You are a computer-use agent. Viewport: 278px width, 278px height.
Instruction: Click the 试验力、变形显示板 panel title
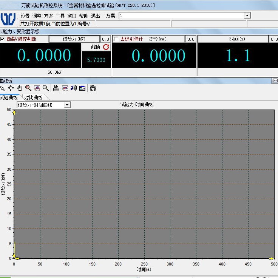pyautogui.click(x=20, y=31)
